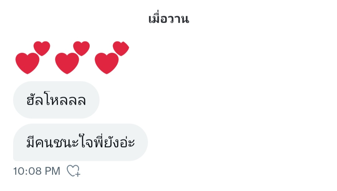
Task: Click the large heart of middle emoji
Action: coord(67,63)
